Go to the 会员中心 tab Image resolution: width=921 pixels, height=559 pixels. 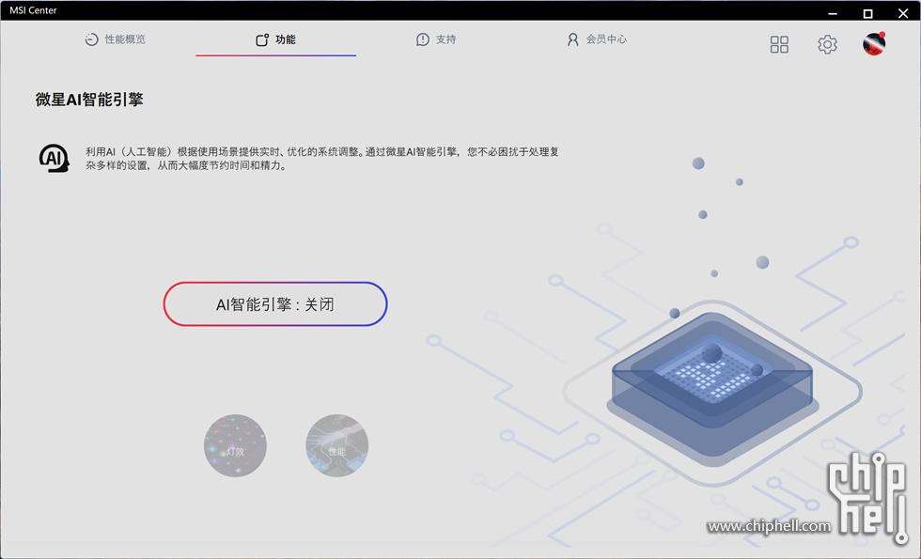point(597,39)
